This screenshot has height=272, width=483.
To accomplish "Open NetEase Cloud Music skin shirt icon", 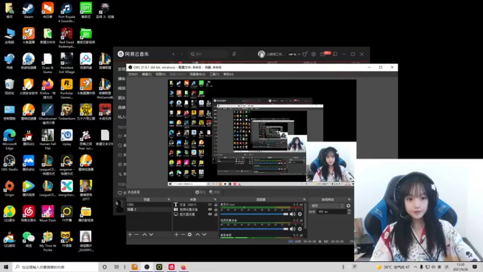I will [x=305, y=54].
